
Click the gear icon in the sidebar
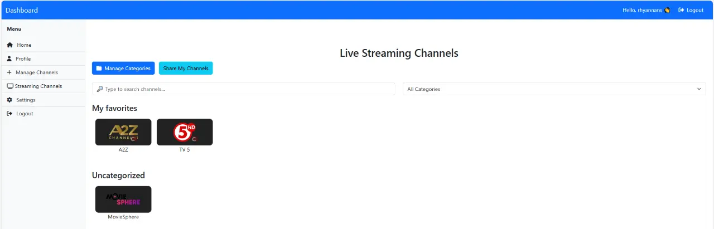(9, 100)
